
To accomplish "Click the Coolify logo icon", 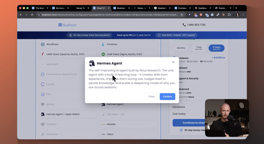I will click(43, 84).
